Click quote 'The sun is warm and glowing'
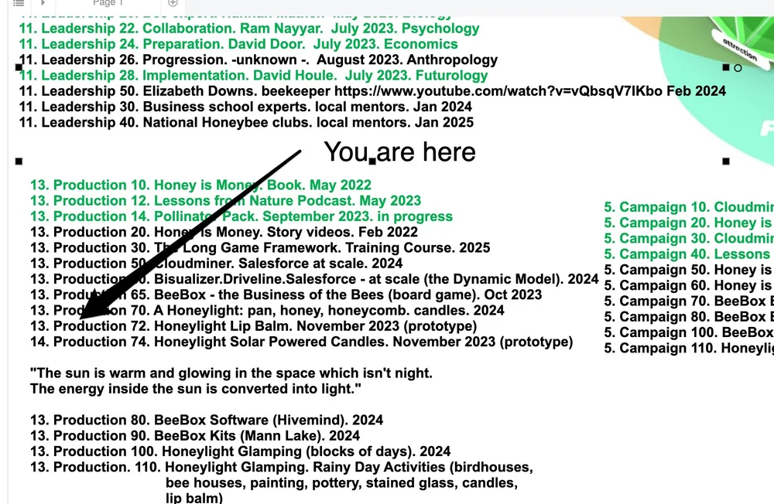 click(231, 373)
